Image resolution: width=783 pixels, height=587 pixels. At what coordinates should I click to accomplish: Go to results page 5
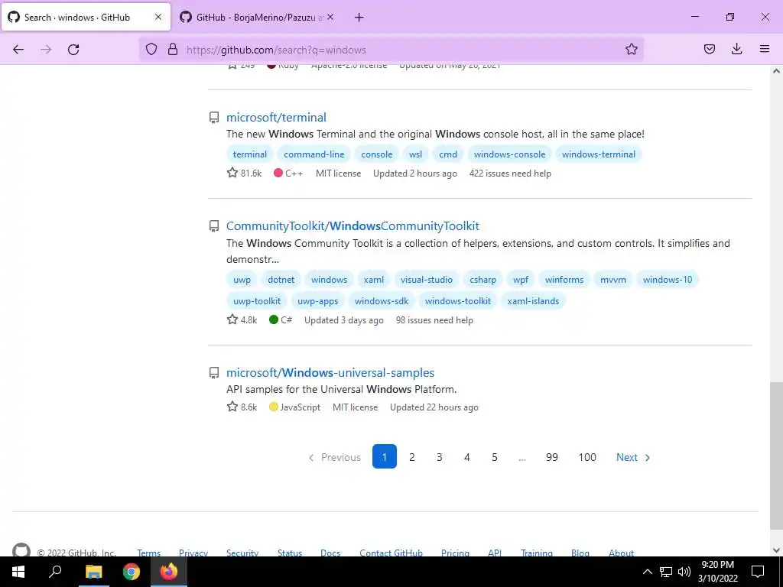pyautogui.click(x=495, y=457)
